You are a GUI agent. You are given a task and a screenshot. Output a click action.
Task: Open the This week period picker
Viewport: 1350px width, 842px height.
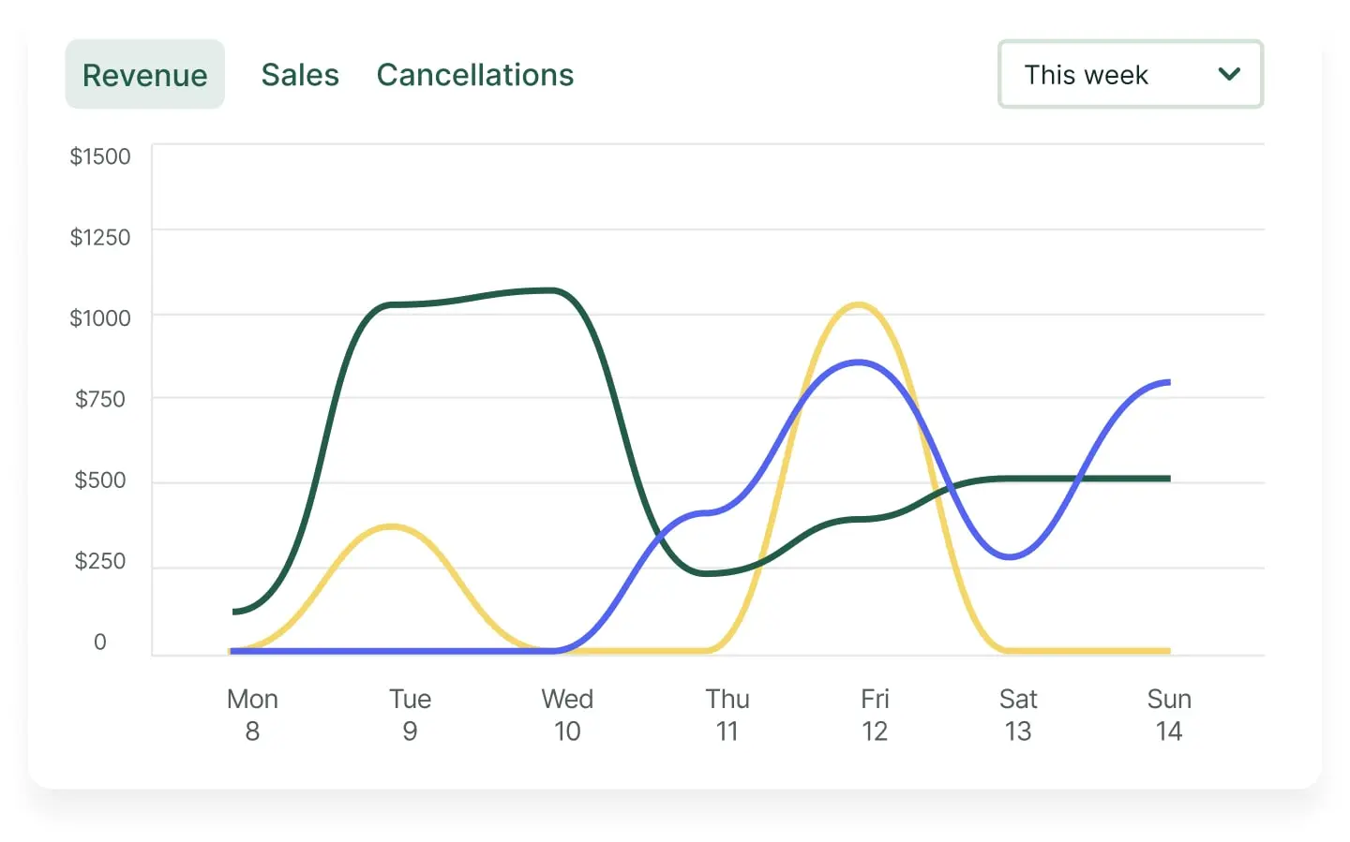point(1130,74)
